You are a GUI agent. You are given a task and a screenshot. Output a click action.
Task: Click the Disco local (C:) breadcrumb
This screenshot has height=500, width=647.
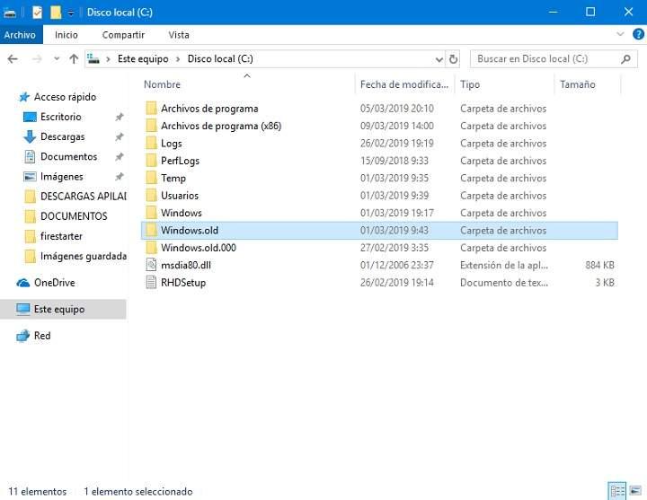pos(220,59)
